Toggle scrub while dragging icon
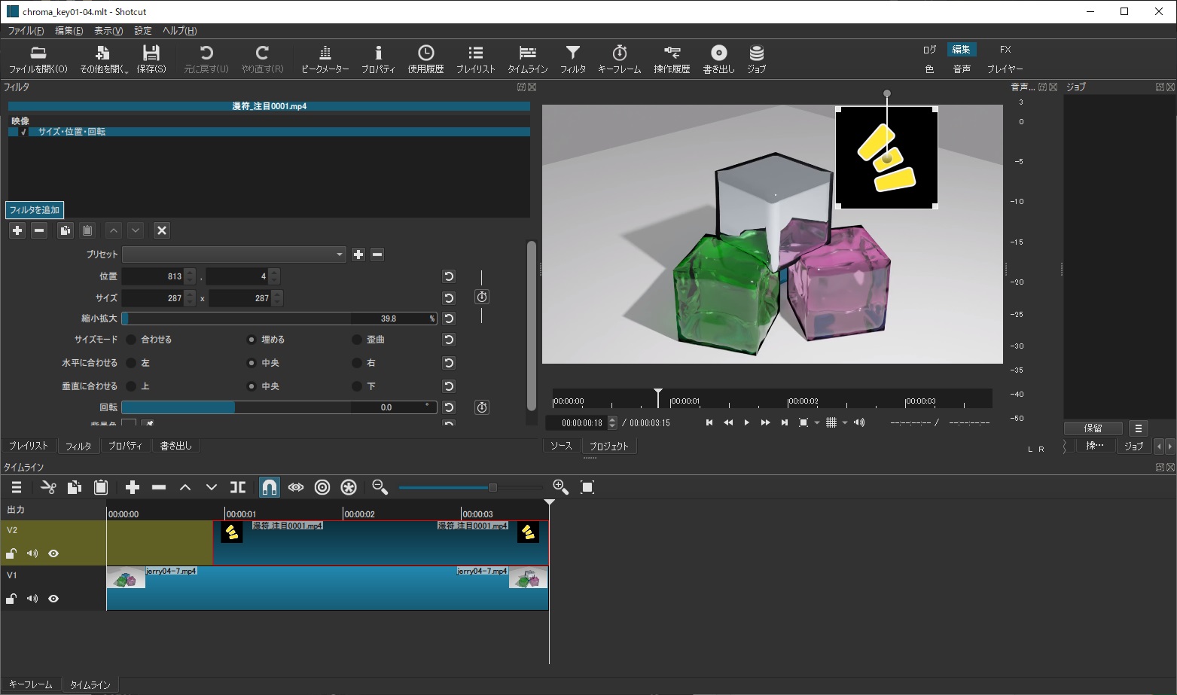 [x=296, y=487]
